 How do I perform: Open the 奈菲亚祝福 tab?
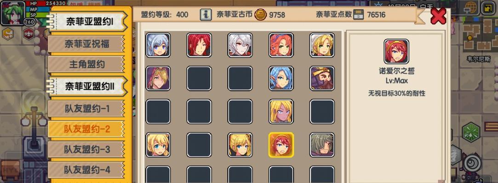click(87, 44)
